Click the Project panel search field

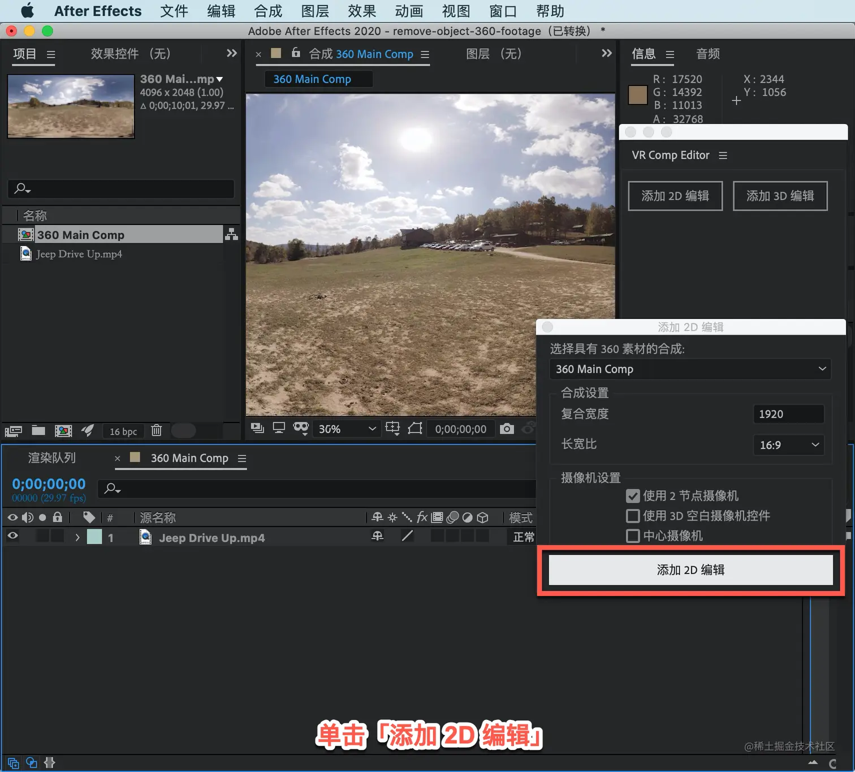point(121,188)
